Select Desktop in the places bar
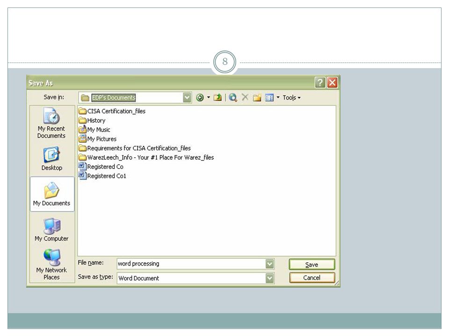This screenshot has height=336, width=449. coord(51,159)
